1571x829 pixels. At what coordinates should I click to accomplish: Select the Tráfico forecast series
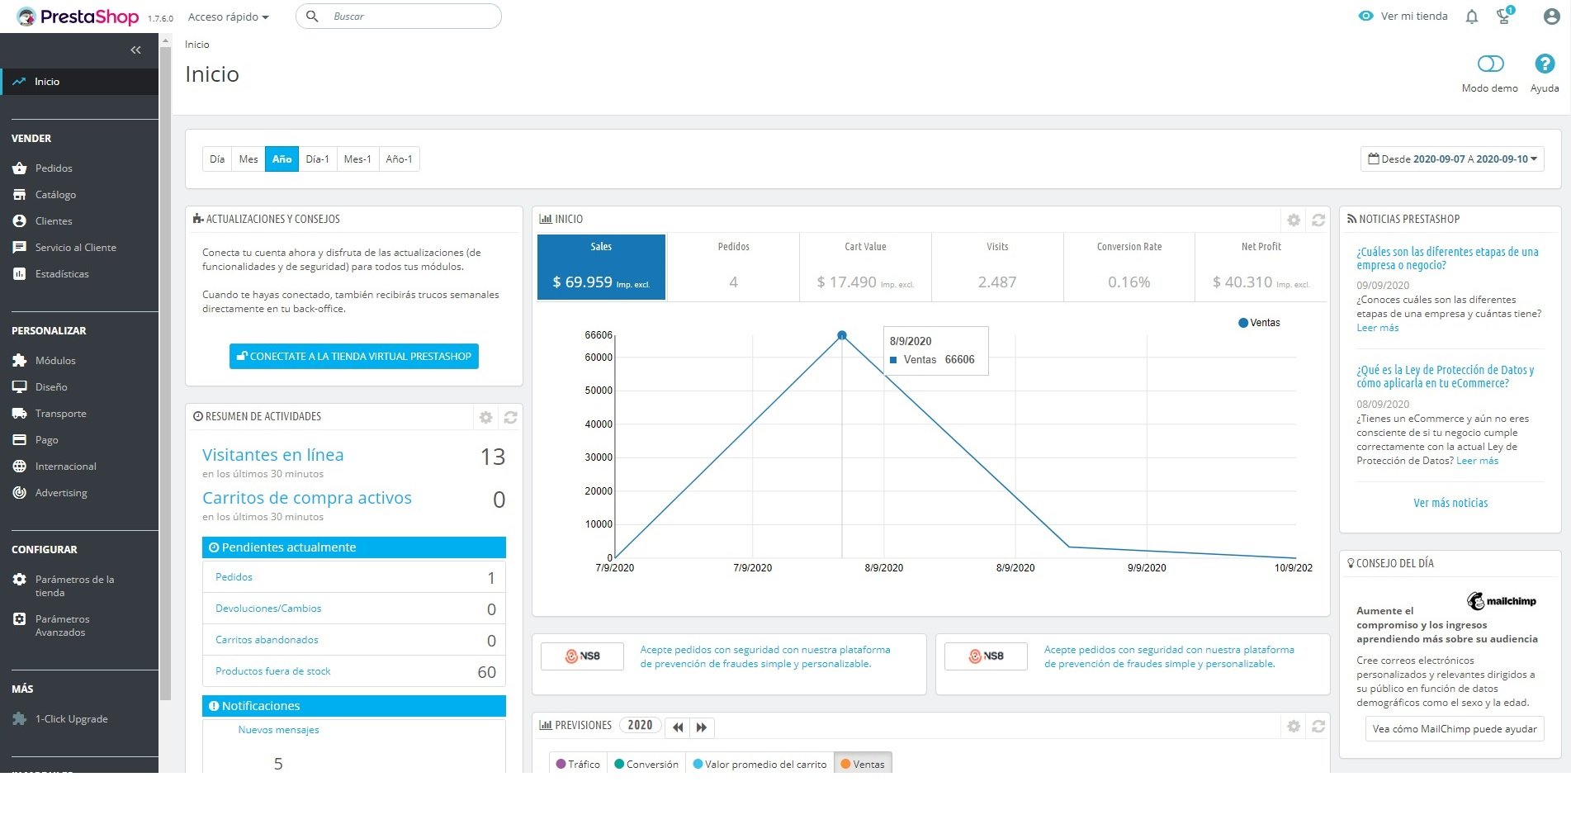[578, 764]
